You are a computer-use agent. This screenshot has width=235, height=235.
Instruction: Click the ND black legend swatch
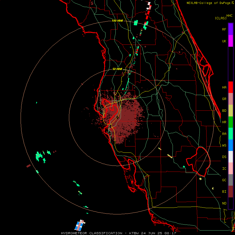click(231, 203)
